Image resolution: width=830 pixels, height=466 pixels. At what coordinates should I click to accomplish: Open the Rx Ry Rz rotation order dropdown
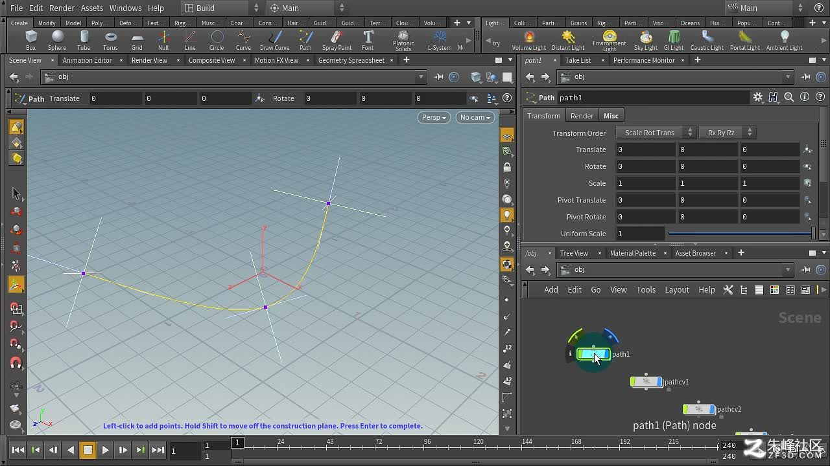coord(727,133)
